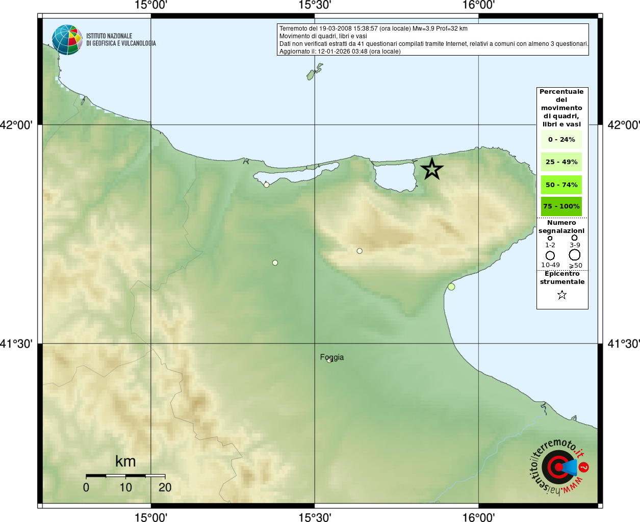
Task: Click the ≥50 reports legend circle
Action: click(x=575, y=255)
